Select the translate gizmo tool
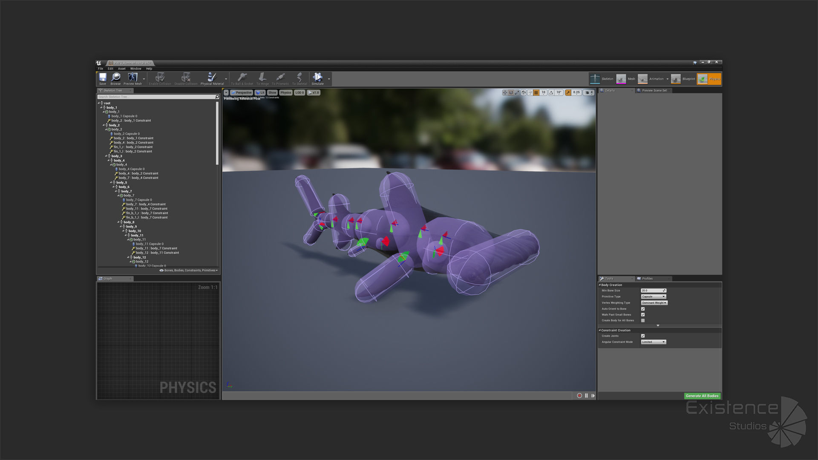818x460 pixels. pos(505,92)
